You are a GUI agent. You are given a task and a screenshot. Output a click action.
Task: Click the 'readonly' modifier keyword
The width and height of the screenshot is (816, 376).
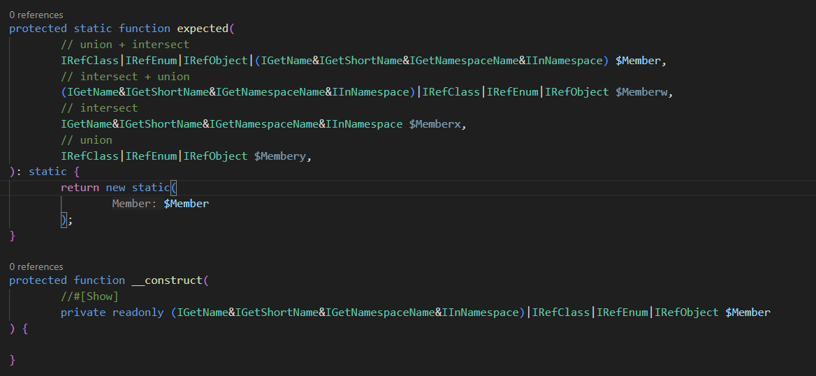coord(138,313)
